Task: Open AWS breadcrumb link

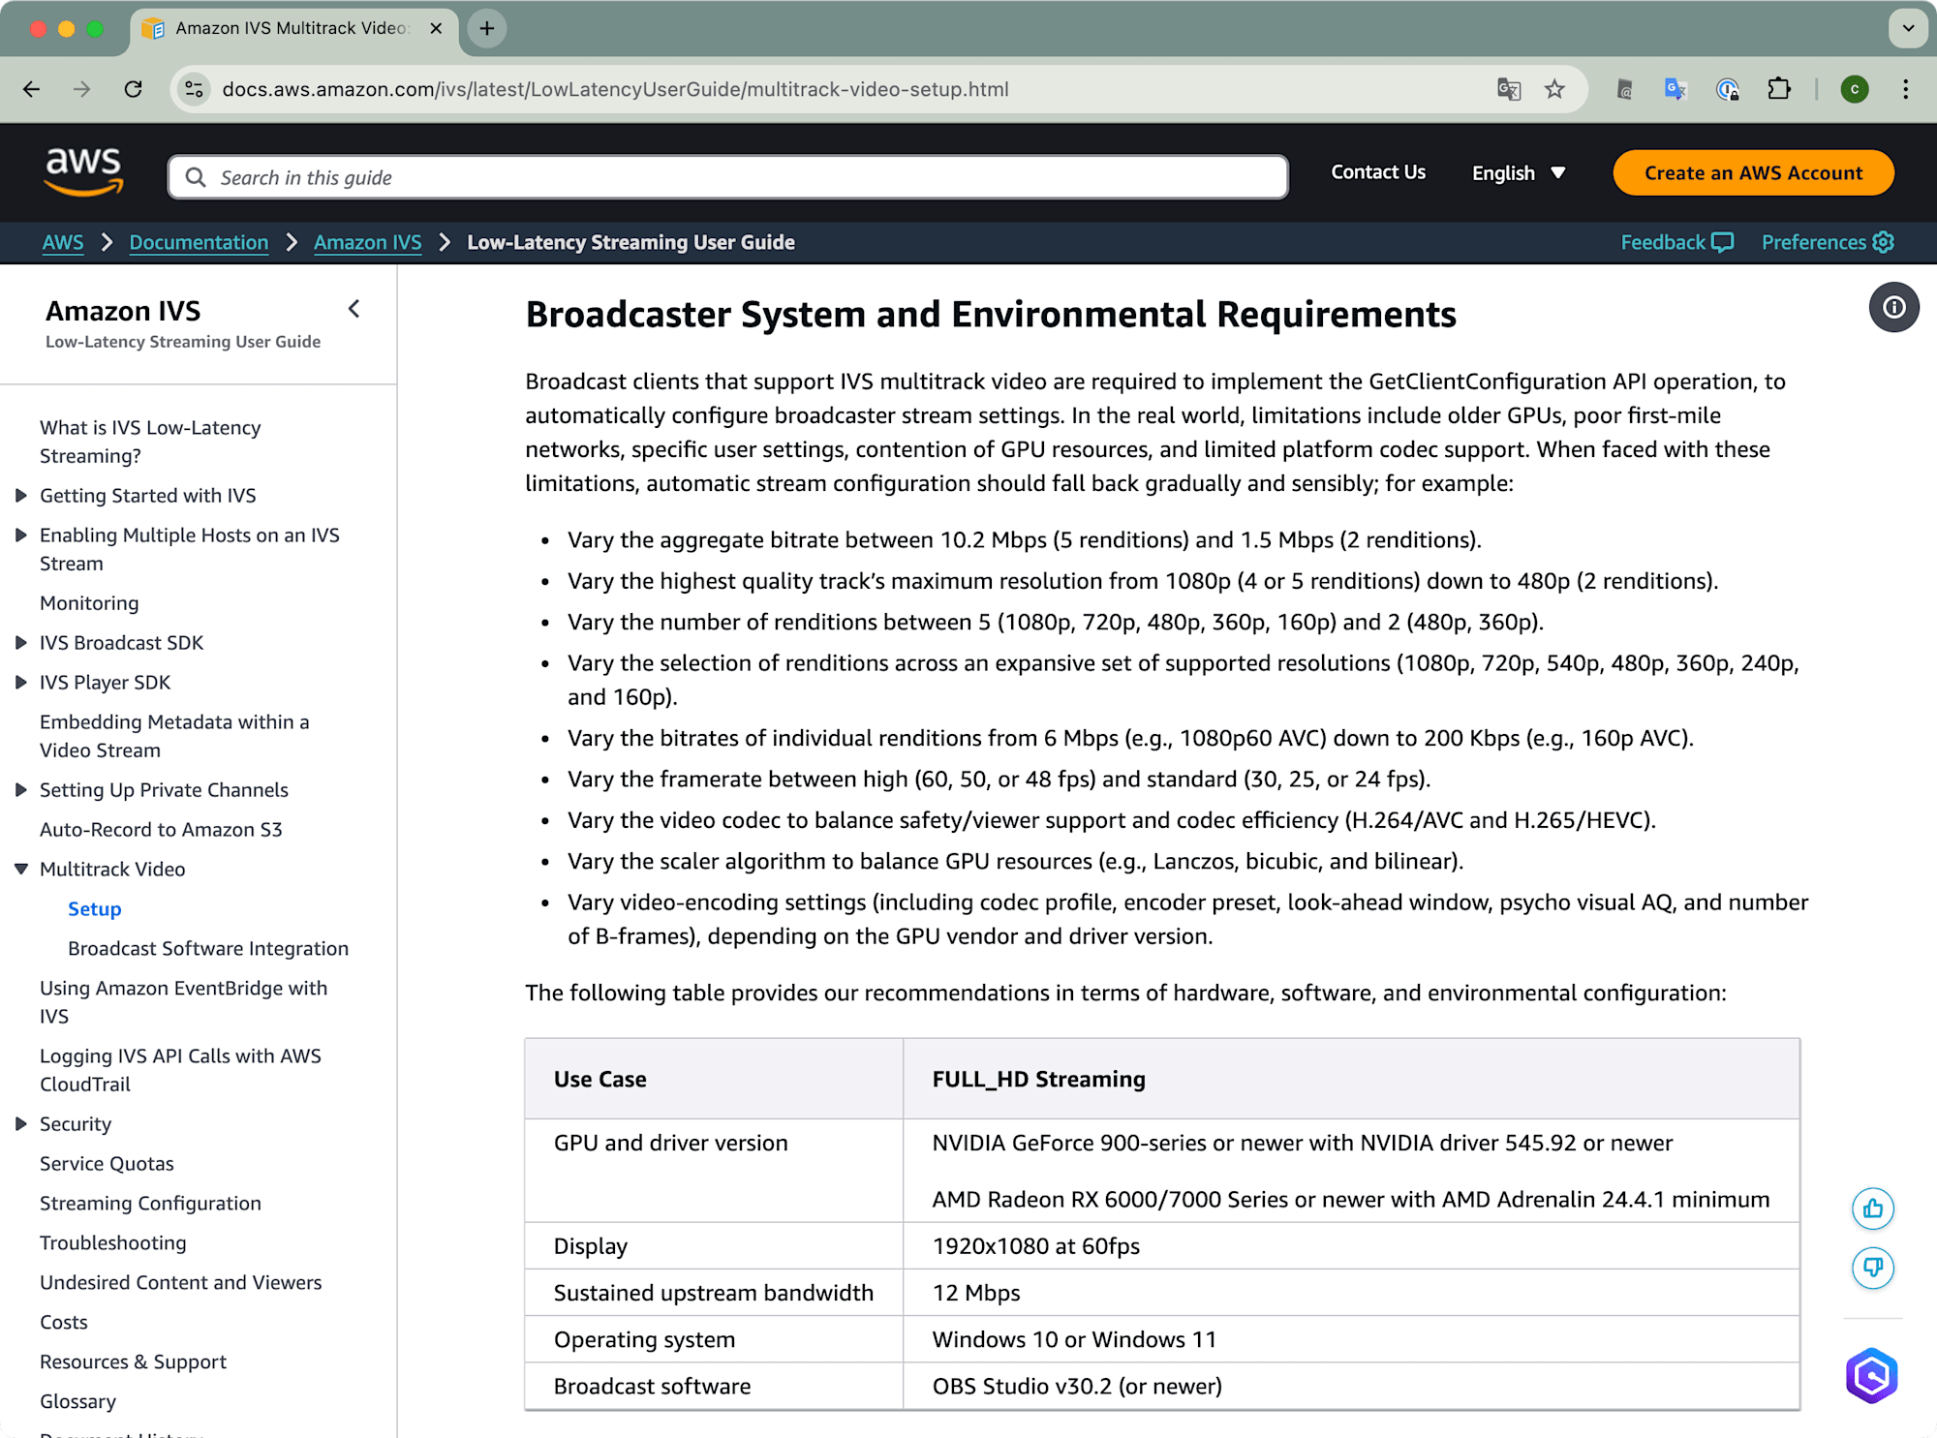Action: click(x=63, y=242)
